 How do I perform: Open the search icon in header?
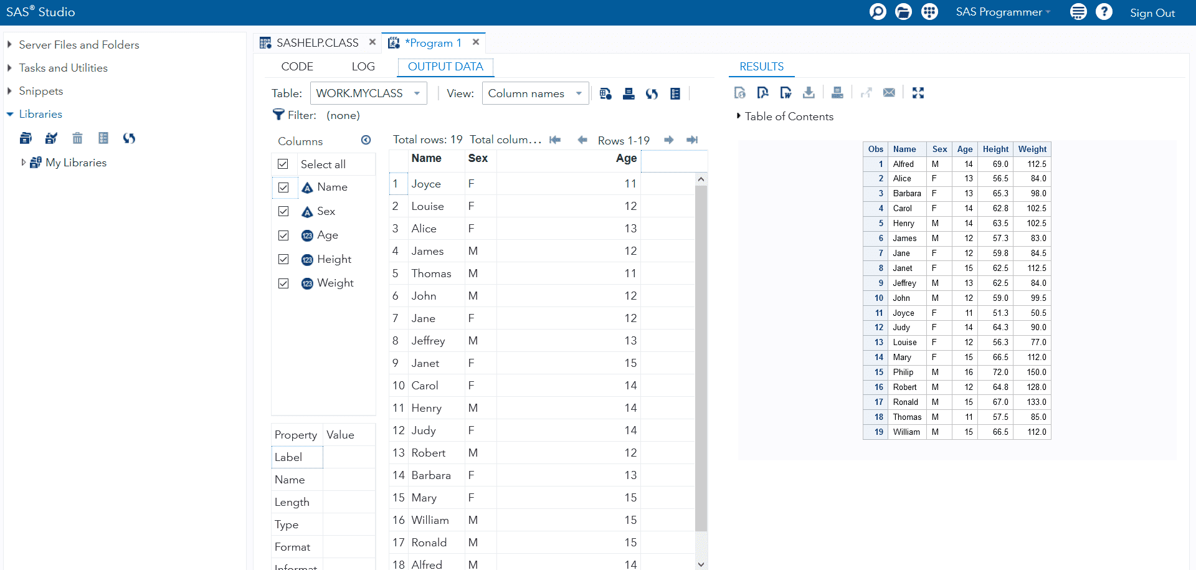878,12
